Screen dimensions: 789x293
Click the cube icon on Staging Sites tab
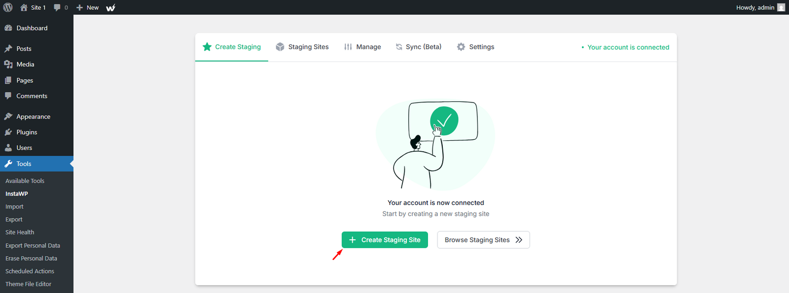click(x=280, y=47)
